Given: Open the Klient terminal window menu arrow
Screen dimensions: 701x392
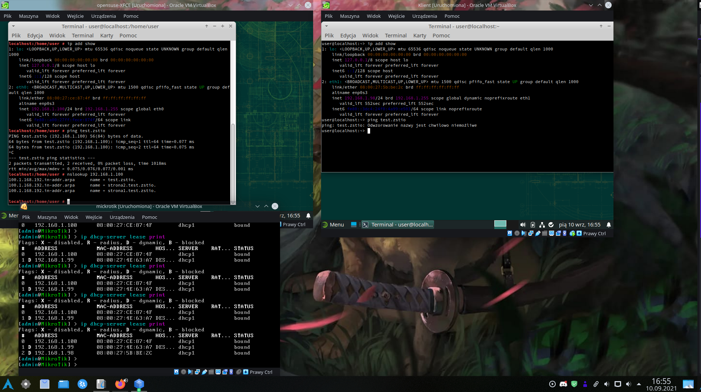Looking at the screenshot, I should click(x=326, y=26).
